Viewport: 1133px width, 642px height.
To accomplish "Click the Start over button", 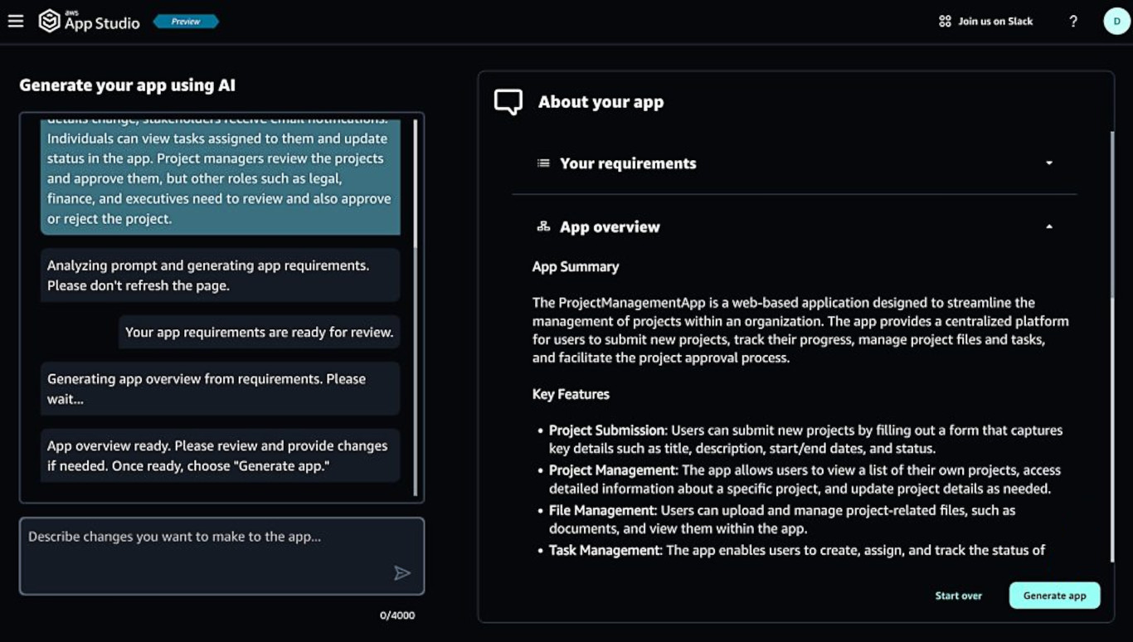I will tap(958, 596).
